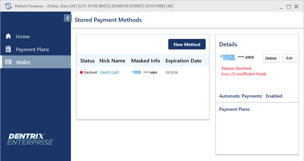The width and height of the screenshot is (304, 161).
Task: Select the Wallet menu item
Action: pos(23,62)
